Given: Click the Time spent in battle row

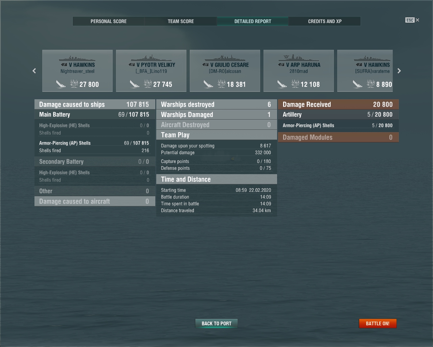Looking at the screenshot, I should [216, 204].
